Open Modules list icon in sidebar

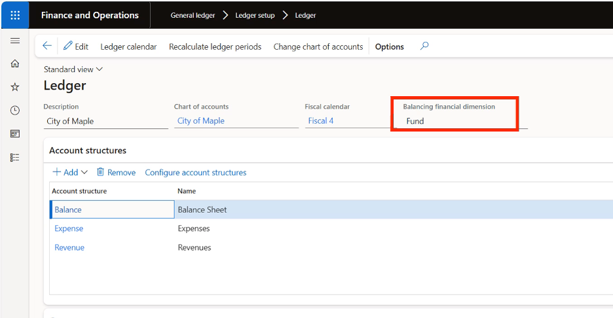tap(15, 158)
